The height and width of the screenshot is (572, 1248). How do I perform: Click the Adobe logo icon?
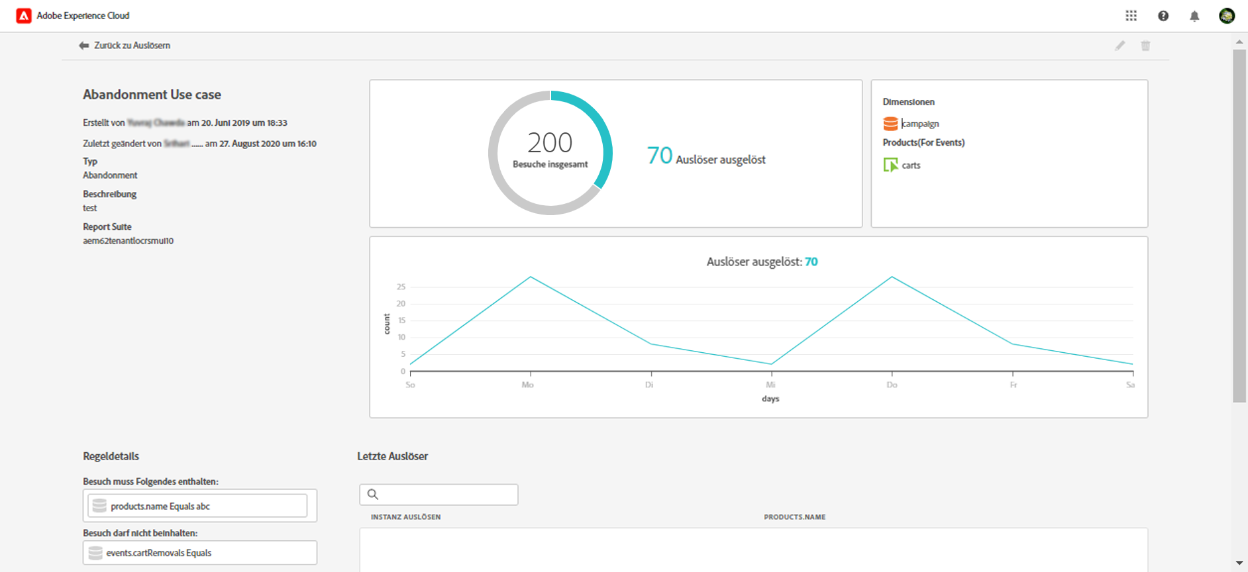(x=24, y=16)
